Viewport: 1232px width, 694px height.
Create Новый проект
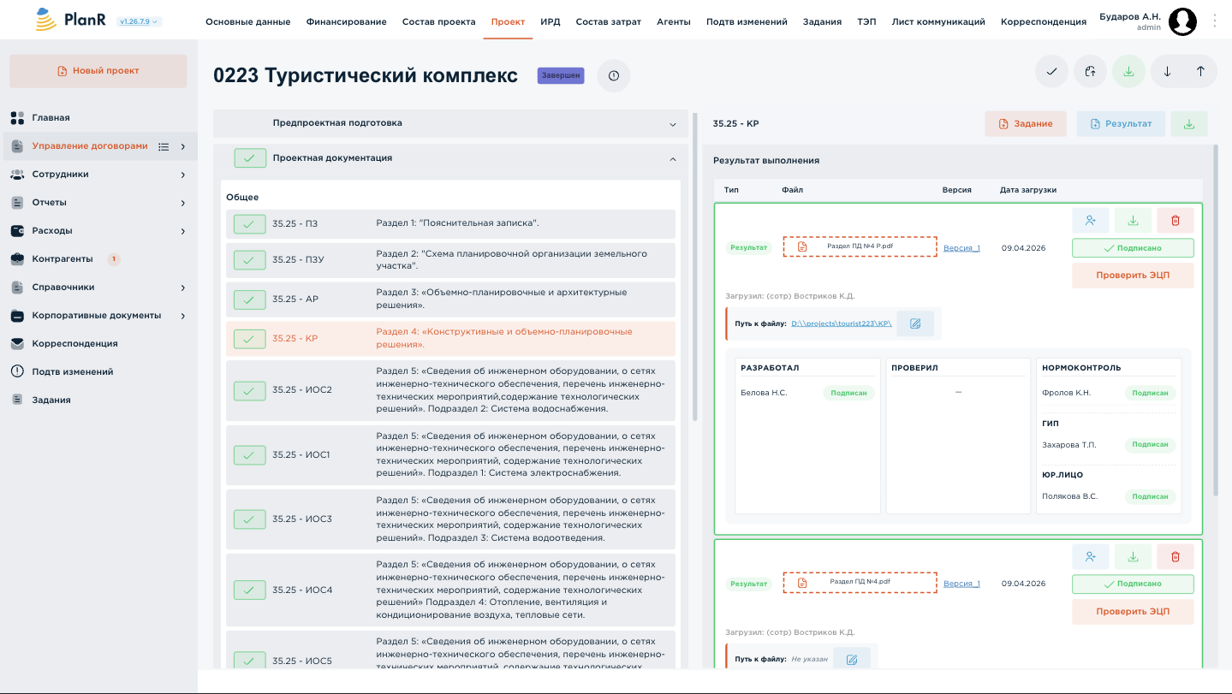coord(98,71)
